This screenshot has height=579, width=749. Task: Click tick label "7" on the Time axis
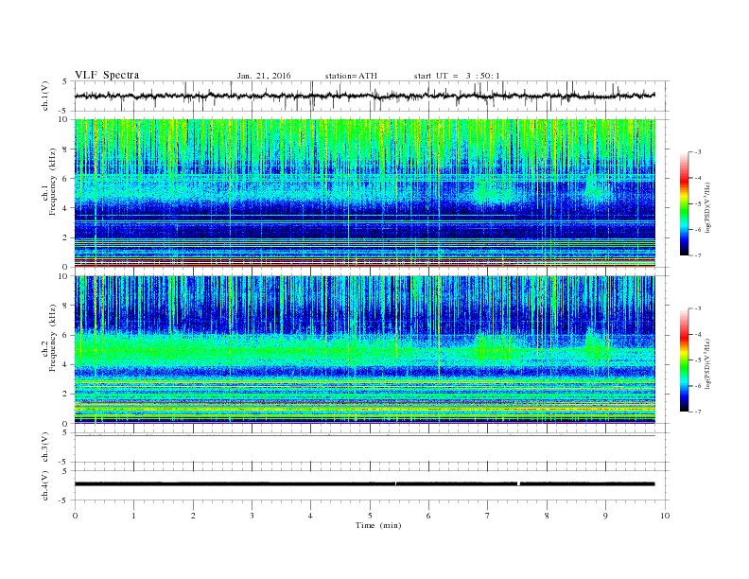pyautogui.click(x=488, y=516)
